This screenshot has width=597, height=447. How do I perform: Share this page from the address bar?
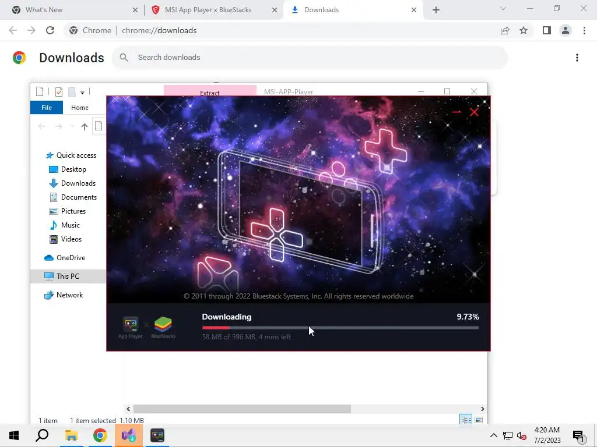tap(505, 30)
